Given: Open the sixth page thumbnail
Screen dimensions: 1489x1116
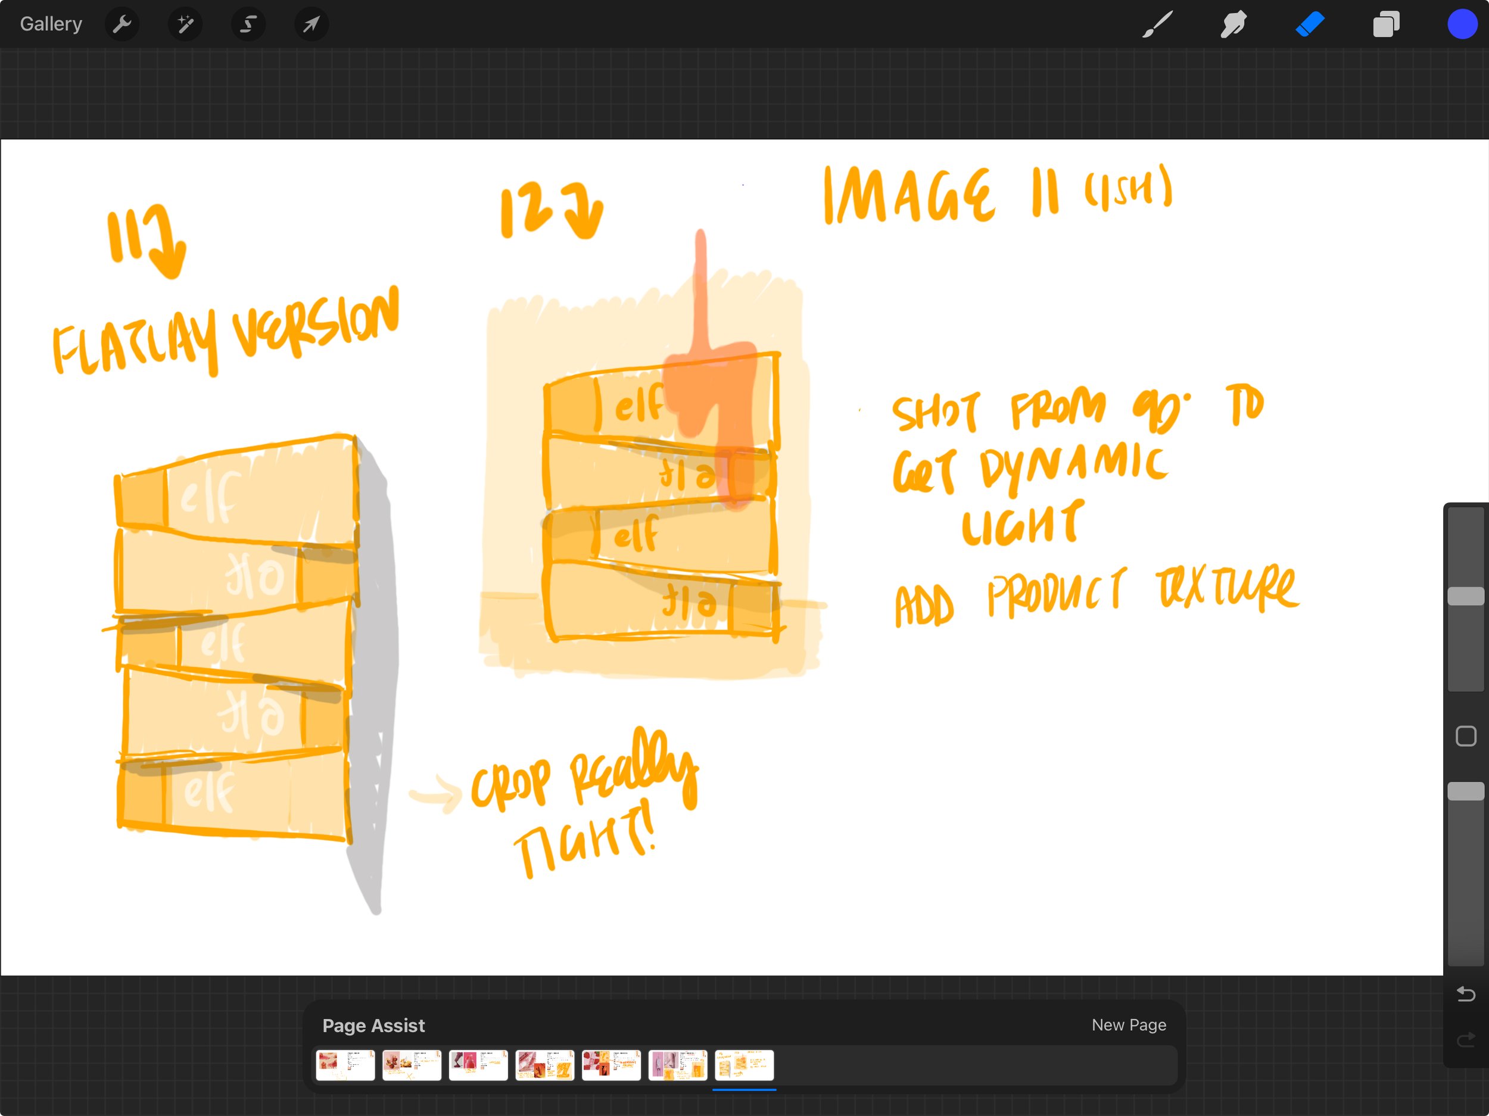Looking at the screenshot, I should click(x=678, y=1065).
